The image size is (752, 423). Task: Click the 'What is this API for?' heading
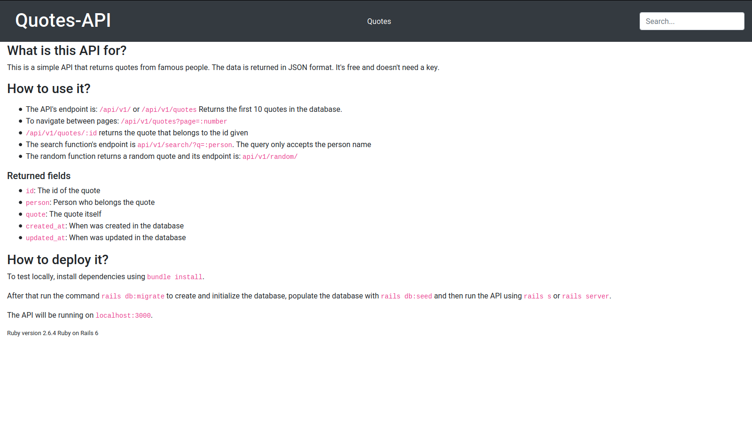pyautogui.click(x=67, y=50)
